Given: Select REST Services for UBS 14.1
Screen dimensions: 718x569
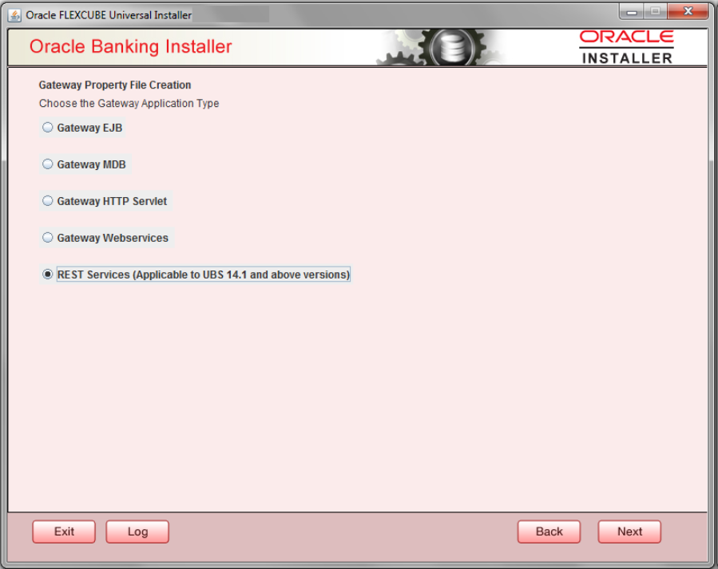Looking at the screenshot, I should click(47, 275).
